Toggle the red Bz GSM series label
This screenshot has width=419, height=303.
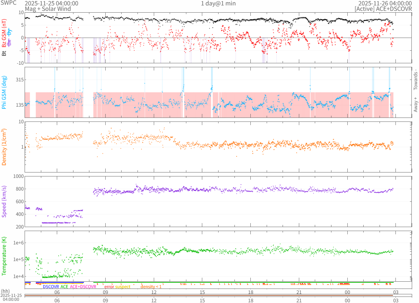(4, 34)
